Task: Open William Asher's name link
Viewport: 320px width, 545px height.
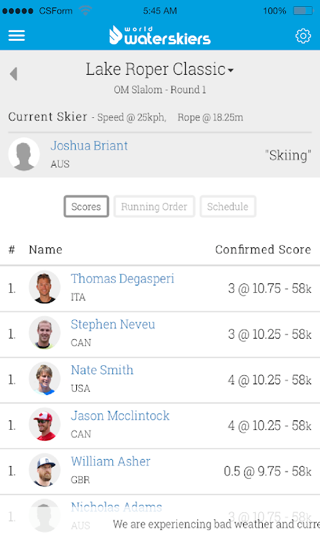Action: pyautogui.click(x=110, y=462)
